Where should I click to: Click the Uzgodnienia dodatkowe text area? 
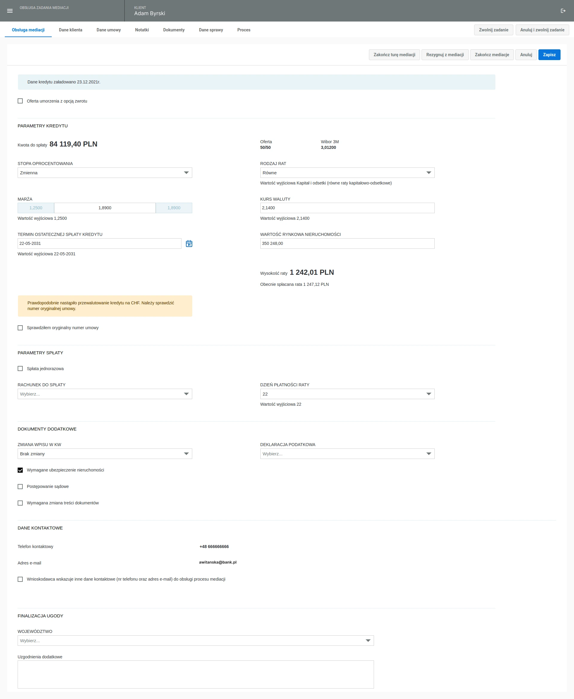tap(196, 674)
